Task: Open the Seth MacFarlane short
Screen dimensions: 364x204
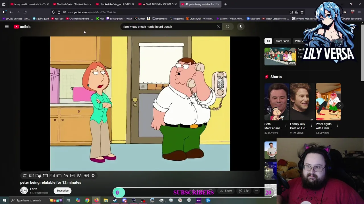Action: [277, 102]
